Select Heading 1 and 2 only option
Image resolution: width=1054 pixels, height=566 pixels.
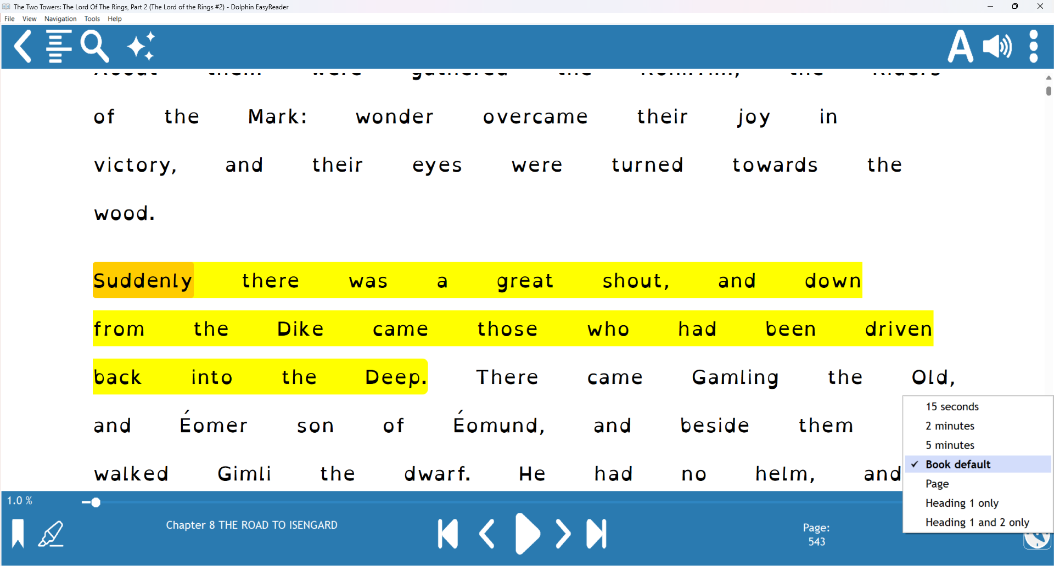pos(978,522)
